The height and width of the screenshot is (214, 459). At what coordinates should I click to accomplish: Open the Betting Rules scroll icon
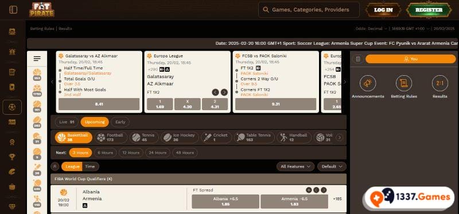pyautogui.click(x=404, y=83)
